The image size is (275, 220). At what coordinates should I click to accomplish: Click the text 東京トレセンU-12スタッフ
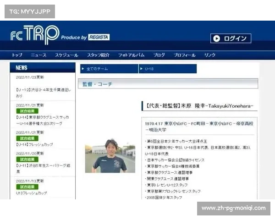click(x=167, y=185)
